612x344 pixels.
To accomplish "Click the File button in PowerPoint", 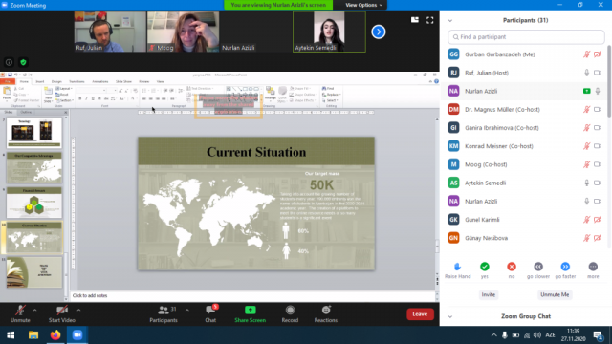I will [8, 82].
